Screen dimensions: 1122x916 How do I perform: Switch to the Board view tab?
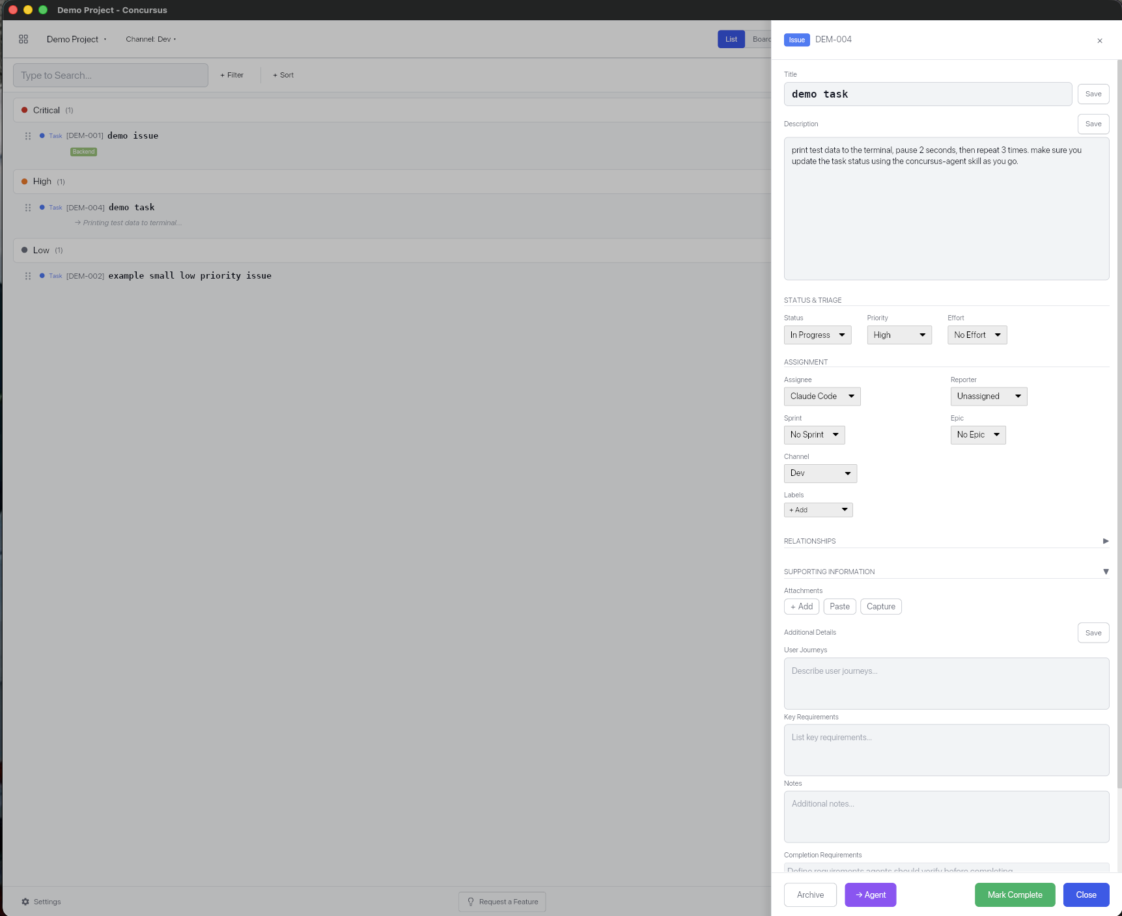pos(761,39)
